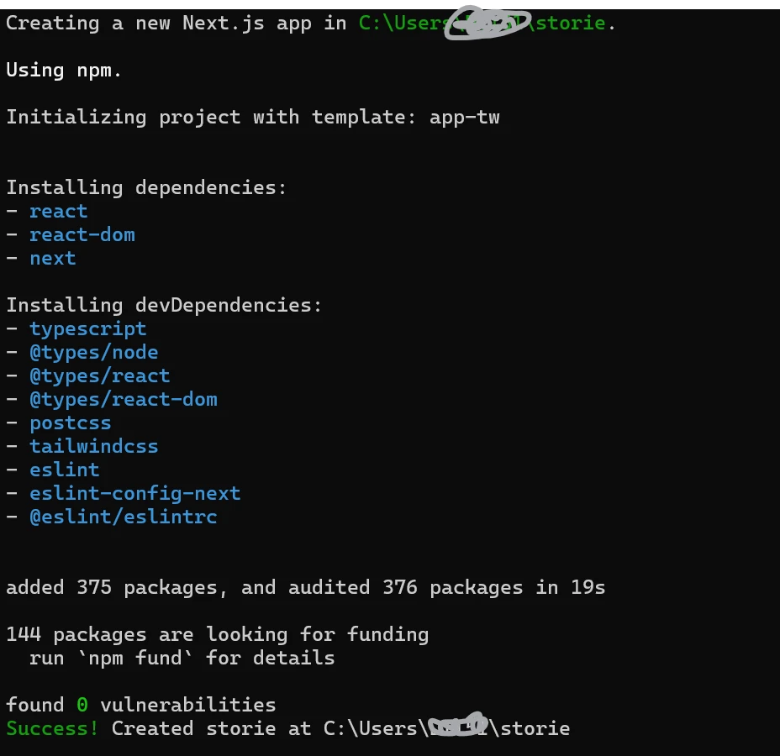
Task: Select the 'react-dom' dependency entry
Action: [x=82, y=234]
